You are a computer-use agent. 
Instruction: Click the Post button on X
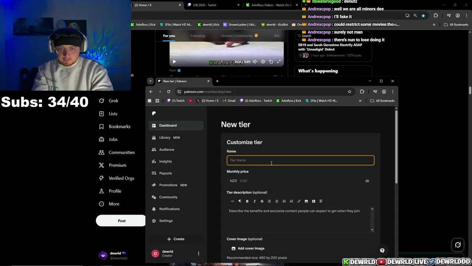121,221
